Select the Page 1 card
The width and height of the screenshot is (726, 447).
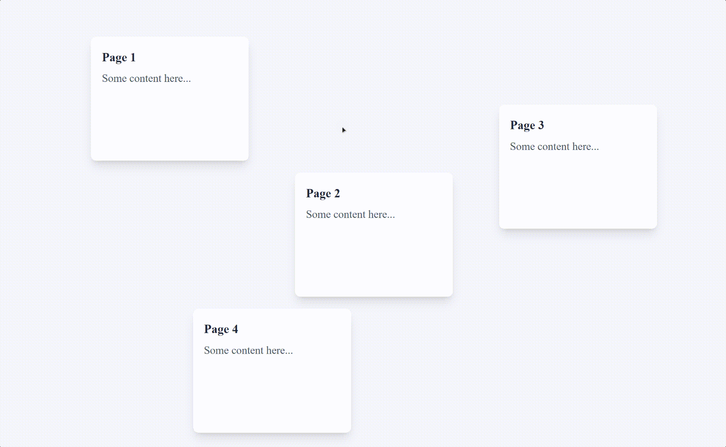point(170,98)
